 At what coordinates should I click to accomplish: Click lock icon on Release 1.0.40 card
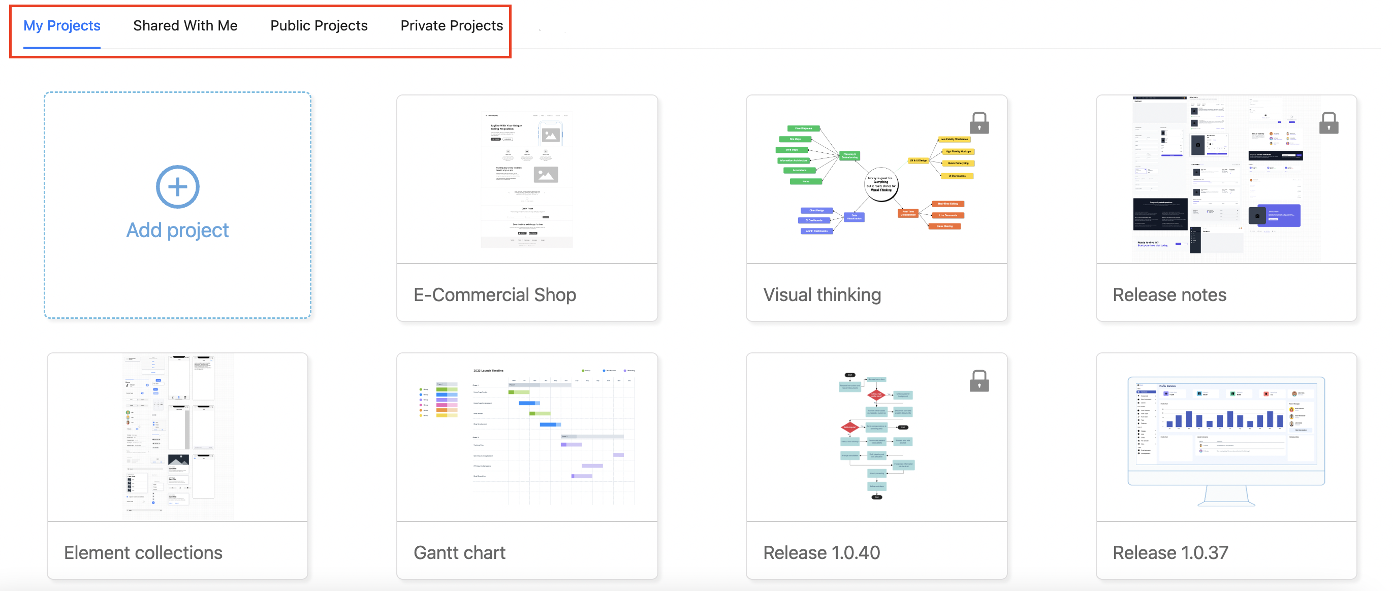coord(979,381)
